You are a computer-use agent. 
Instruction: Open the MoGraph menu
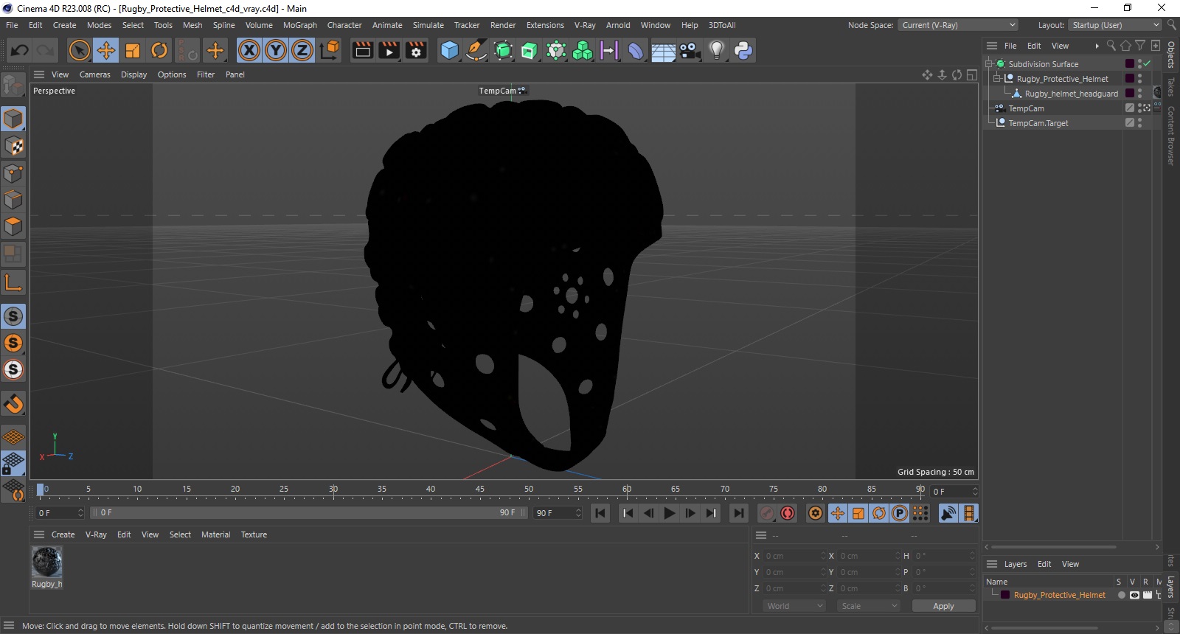(299, 25)
